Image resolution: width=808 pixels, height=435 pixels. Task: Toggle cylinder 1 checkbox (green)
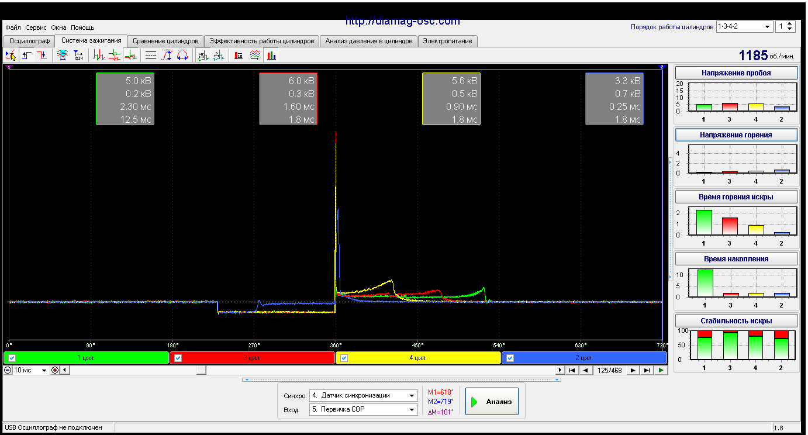pos(12,358)
